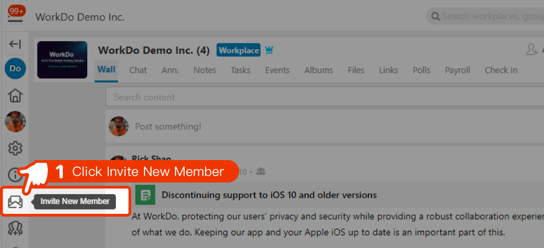Click the Post something! box

325,126
